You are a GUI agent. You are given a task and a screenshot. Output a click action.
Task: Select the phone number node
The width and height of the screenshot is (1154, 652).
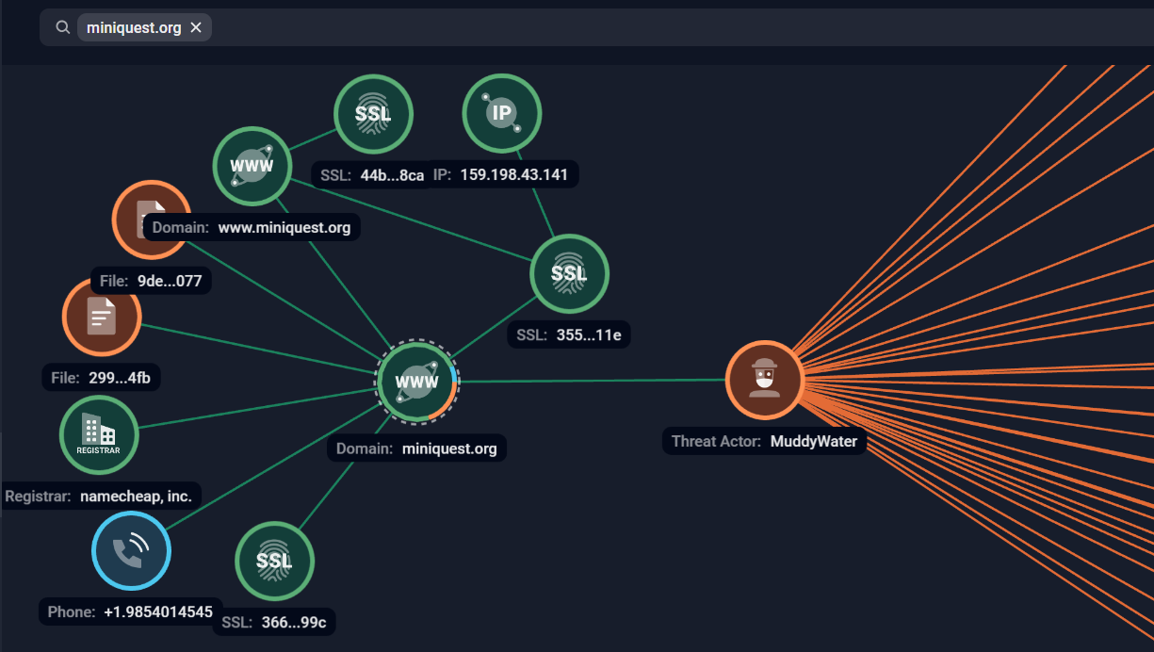[131, 550]
